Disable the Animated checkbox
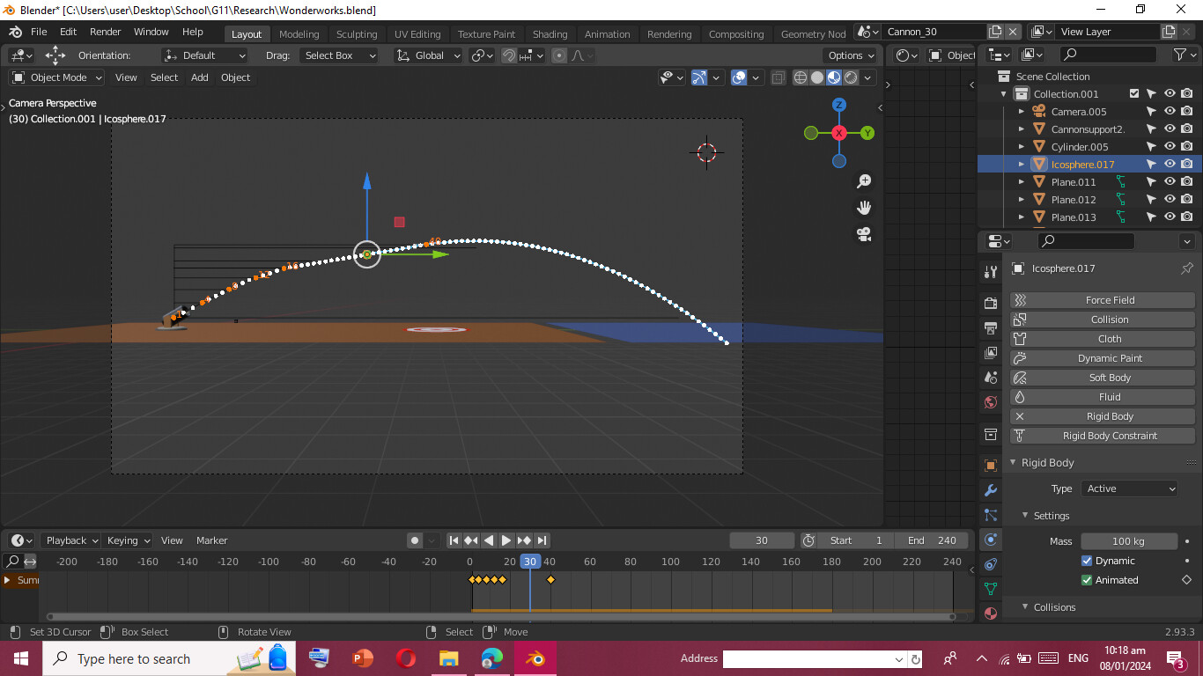Viewport: 1203px width, 676px height. click(1087, 579)
